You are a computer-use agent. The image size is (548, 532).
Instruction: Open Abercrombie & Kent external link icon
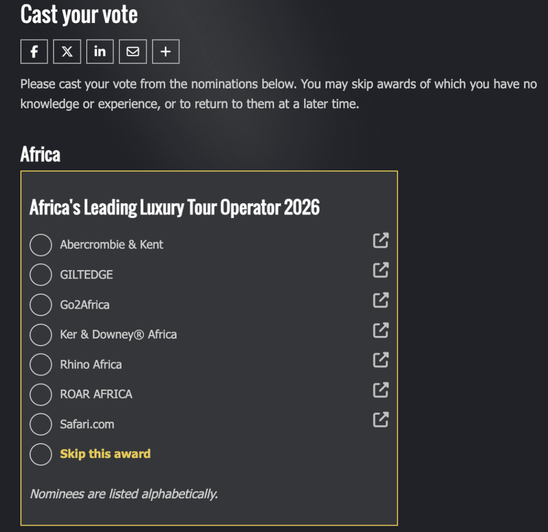380,241
